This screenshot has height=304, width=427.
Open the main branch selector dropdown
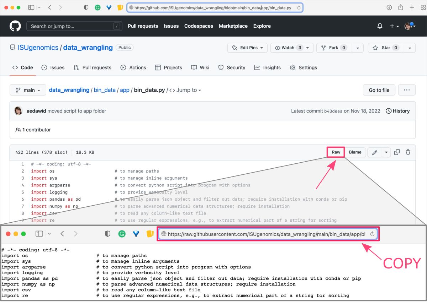tap(27, 90)
